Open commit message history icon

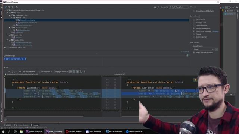[x=187, y=55]
